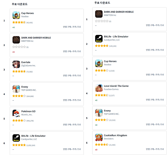
Task: Open developer link ZigZaGame Inc.
Action: 28,66
